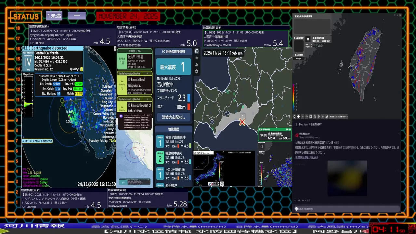Click the 各地の震度情報 header

click(174, 51)
